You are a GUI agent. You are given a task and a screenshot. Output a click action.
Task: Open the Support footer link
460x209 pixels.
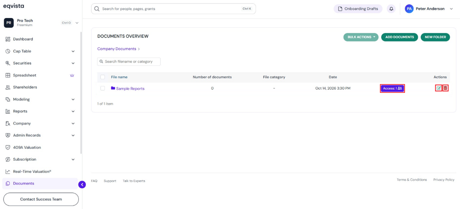tap(110, 181)
